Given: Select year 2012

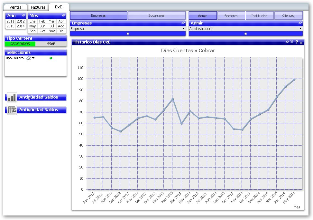Looking at the screenshot, I should pos(21,21).
